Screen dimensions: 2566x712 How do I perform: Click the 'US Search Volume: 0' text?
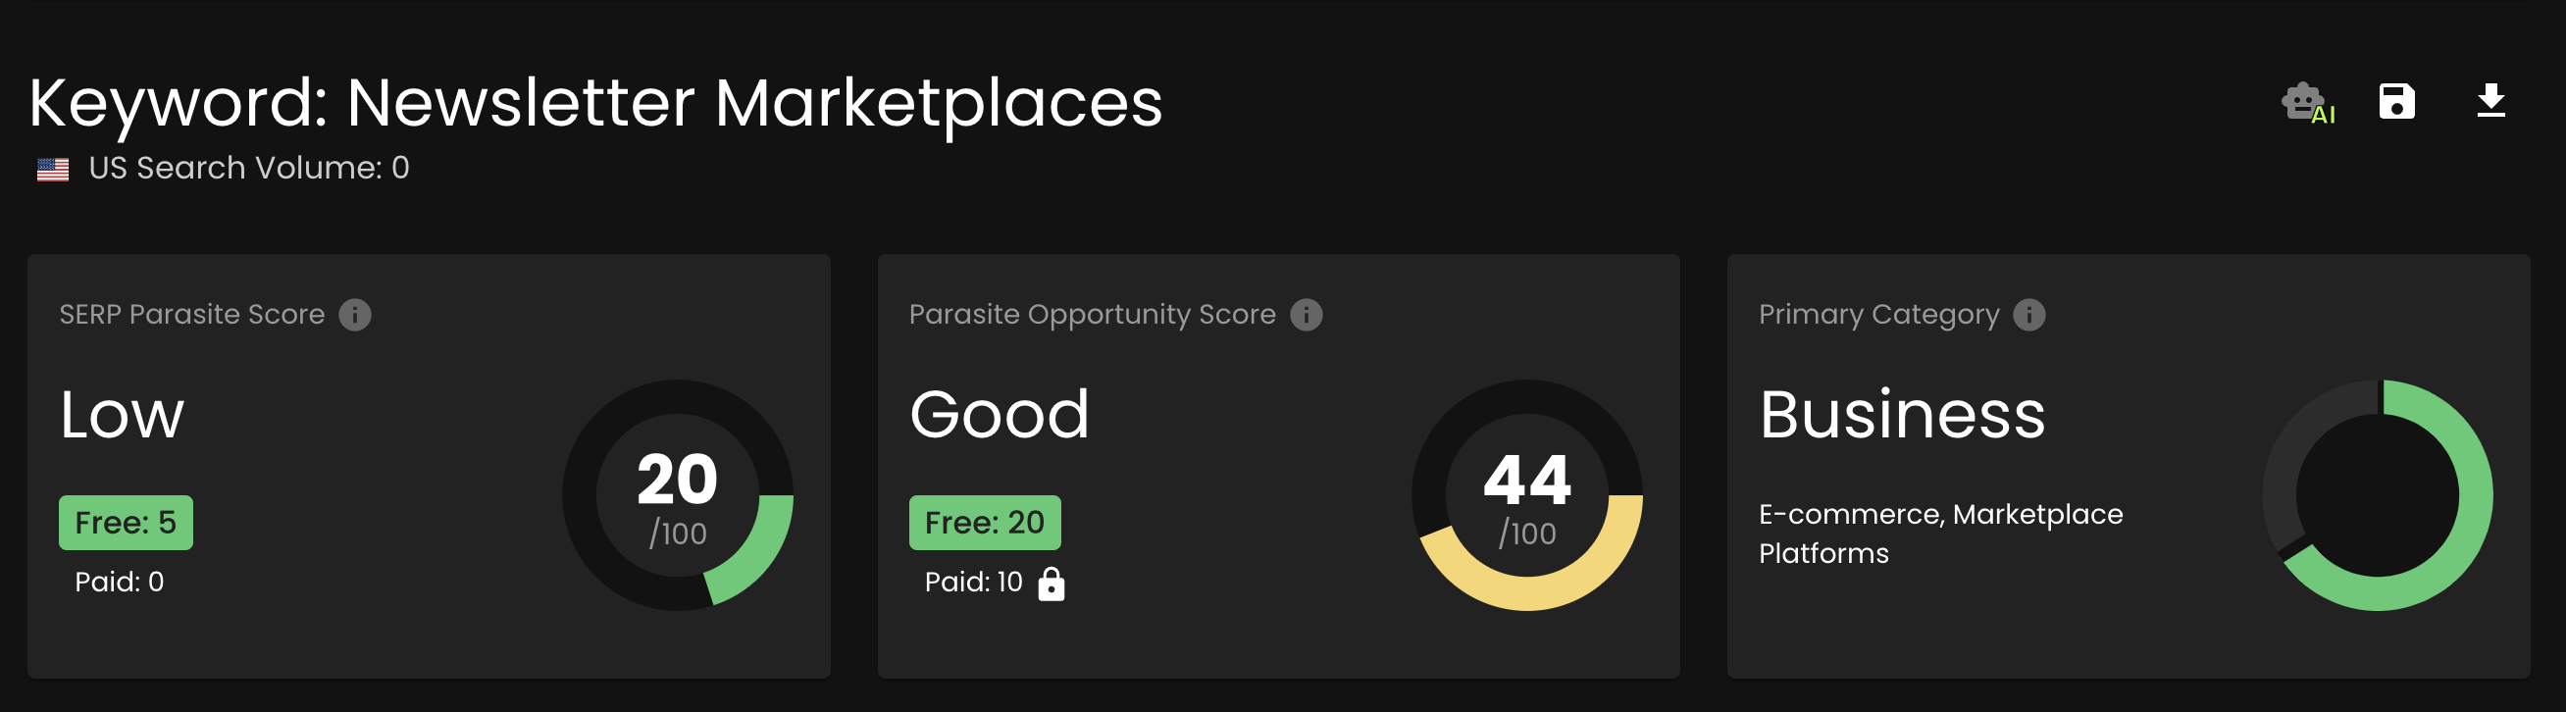[x=248, y=169]
